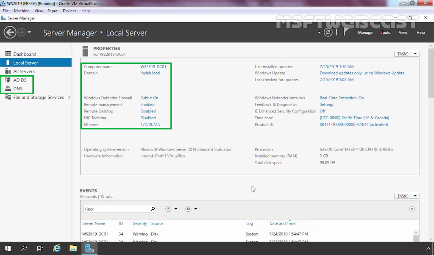Viewport: 434px width, 255px height.
Task: Click the Server Manager taskbar icon
Action: 89,248
